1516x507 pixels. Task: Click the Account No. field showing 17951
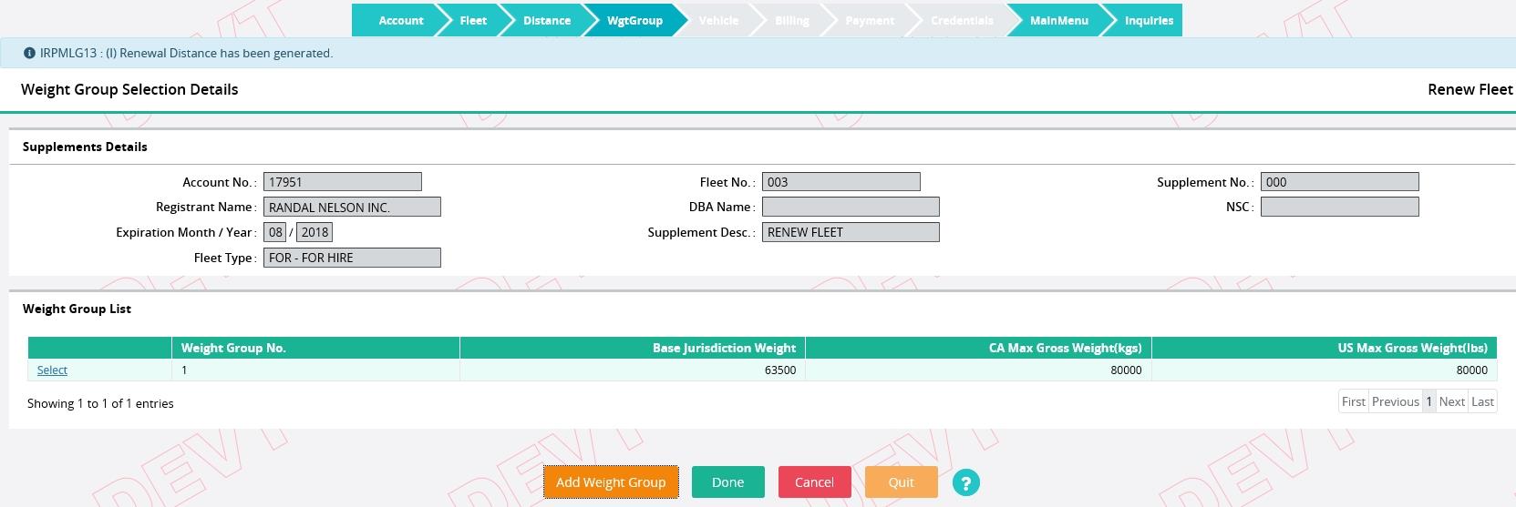pyautogui.click(x=343, y=182)
